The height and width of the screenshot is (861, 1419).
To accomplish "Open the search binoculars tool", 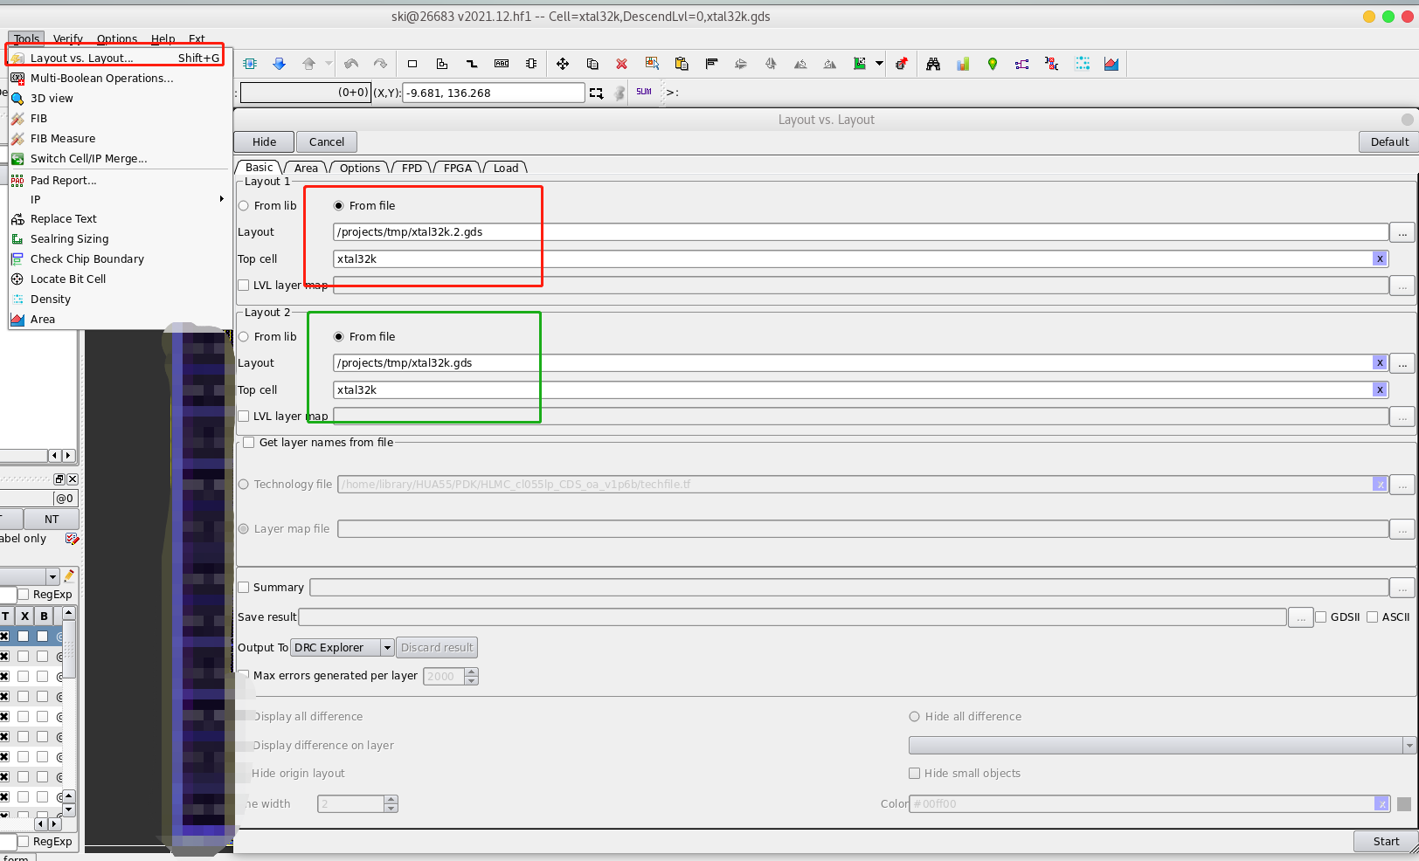I will [x=932, y=63].
